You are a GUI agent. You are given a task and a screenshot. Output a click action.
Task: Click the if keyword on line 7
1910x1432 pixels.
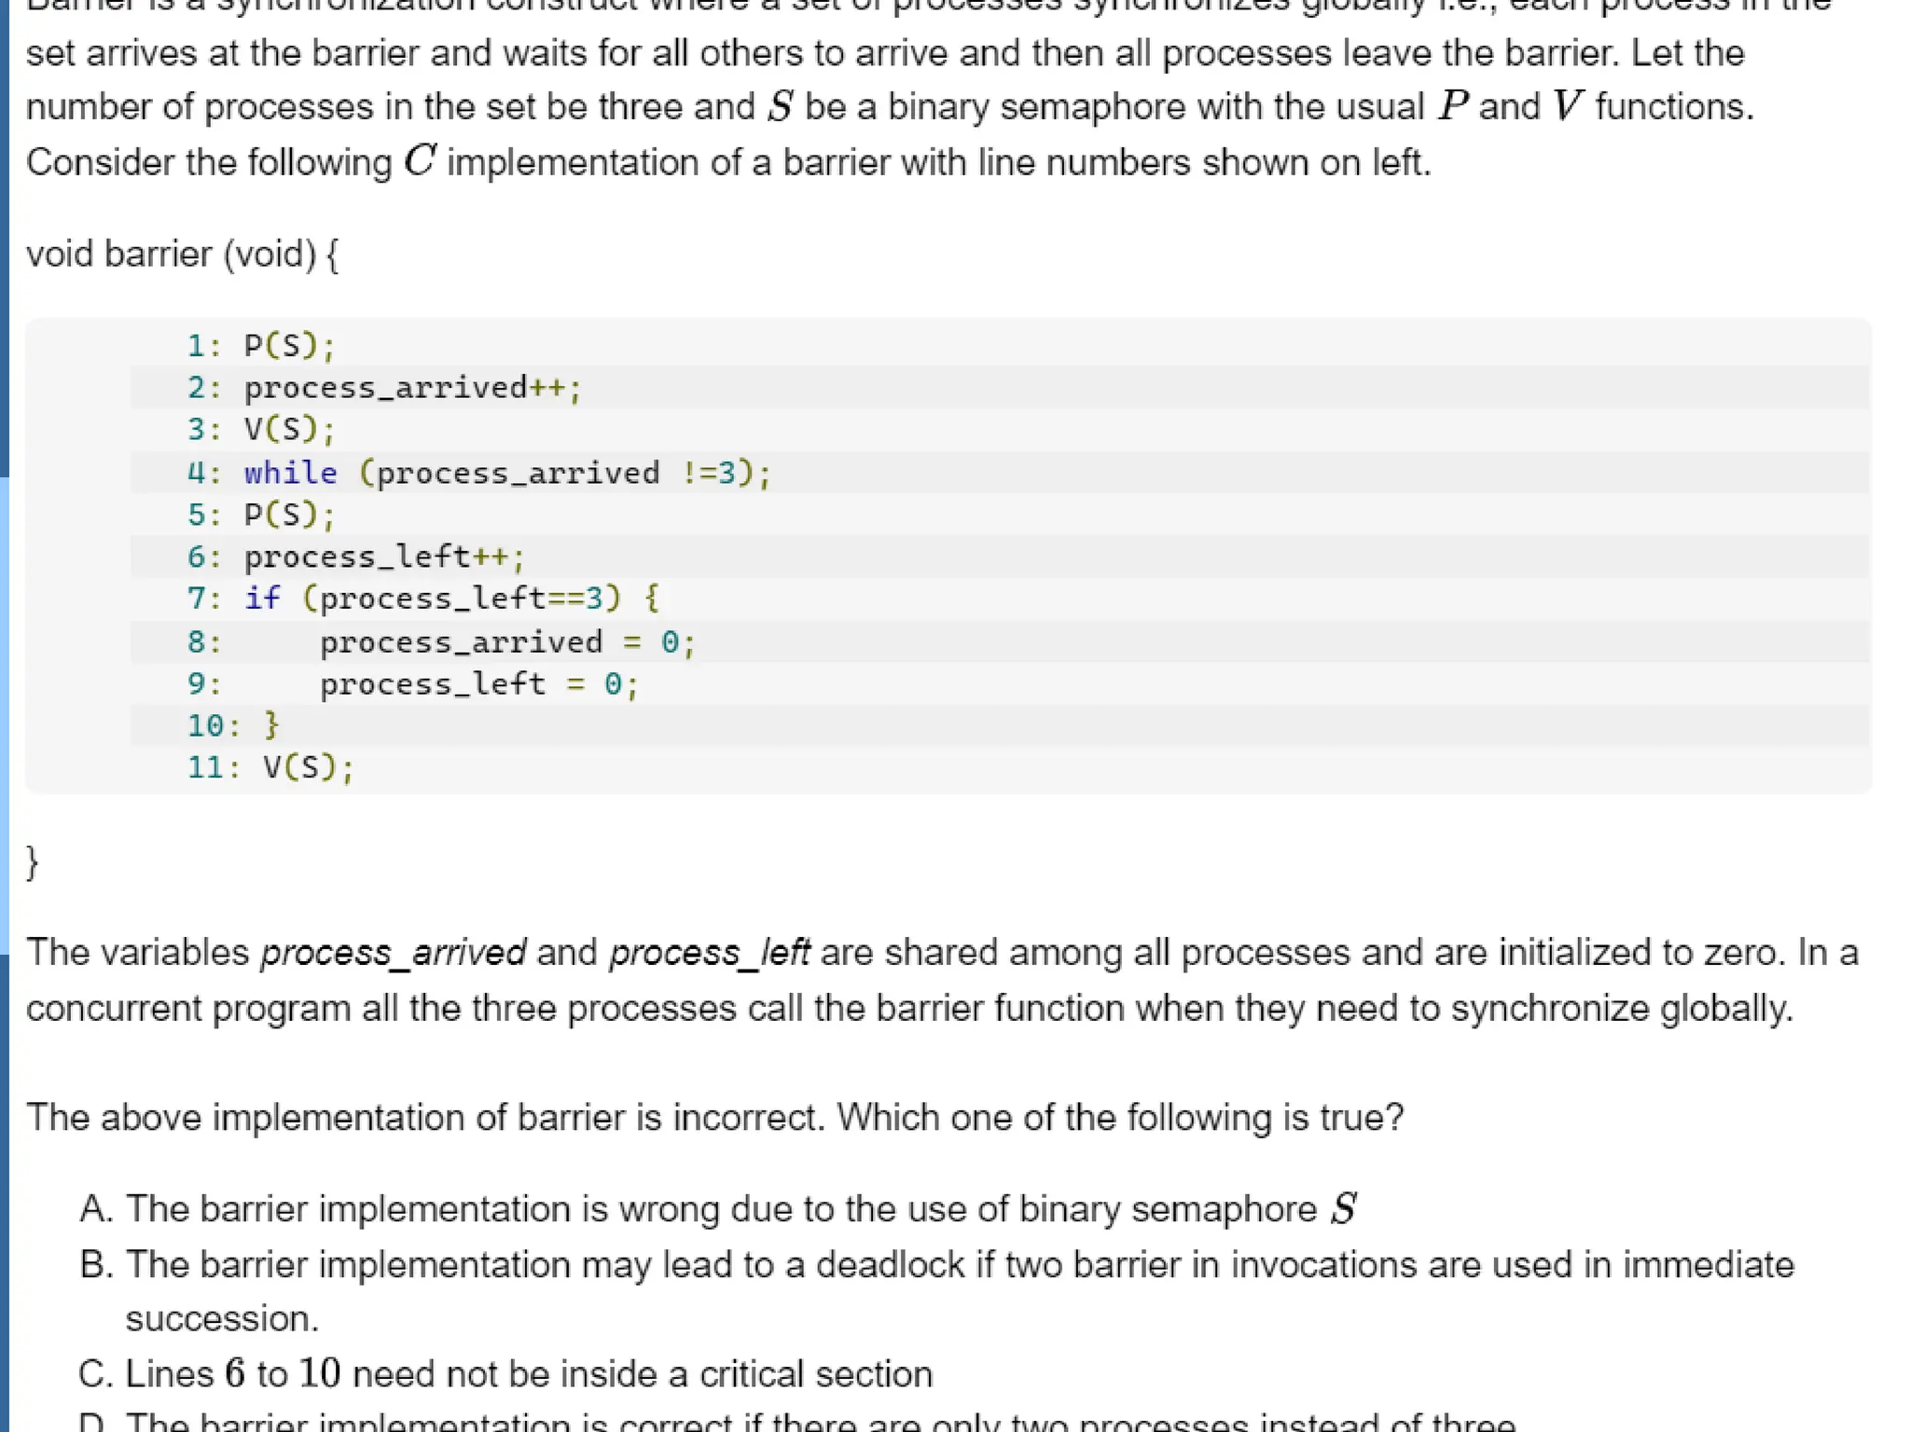click(x=262, y=598)
